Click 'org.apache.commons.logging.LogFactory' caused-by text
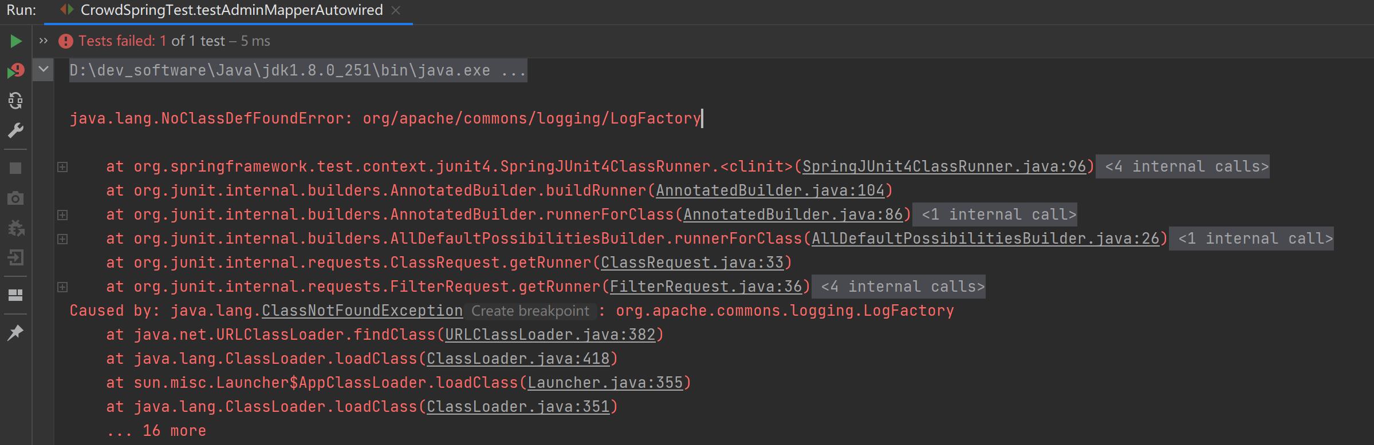 785,311
